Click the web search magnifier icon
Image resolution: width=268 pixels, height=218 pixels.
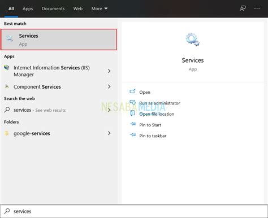point(7,110)
